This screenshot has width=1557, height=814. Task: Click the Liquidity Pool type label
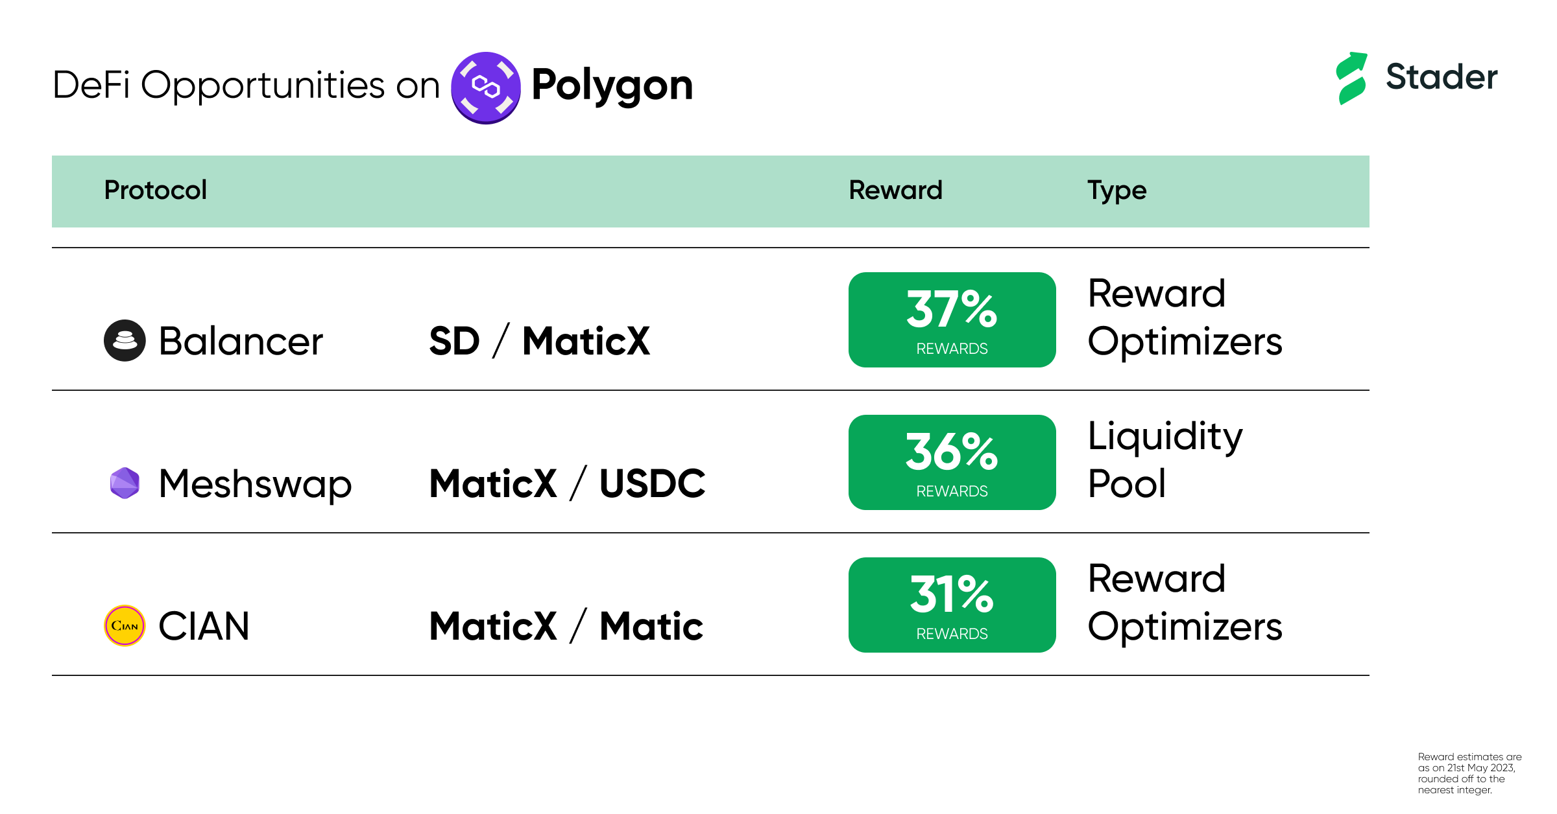[1165, 459]
